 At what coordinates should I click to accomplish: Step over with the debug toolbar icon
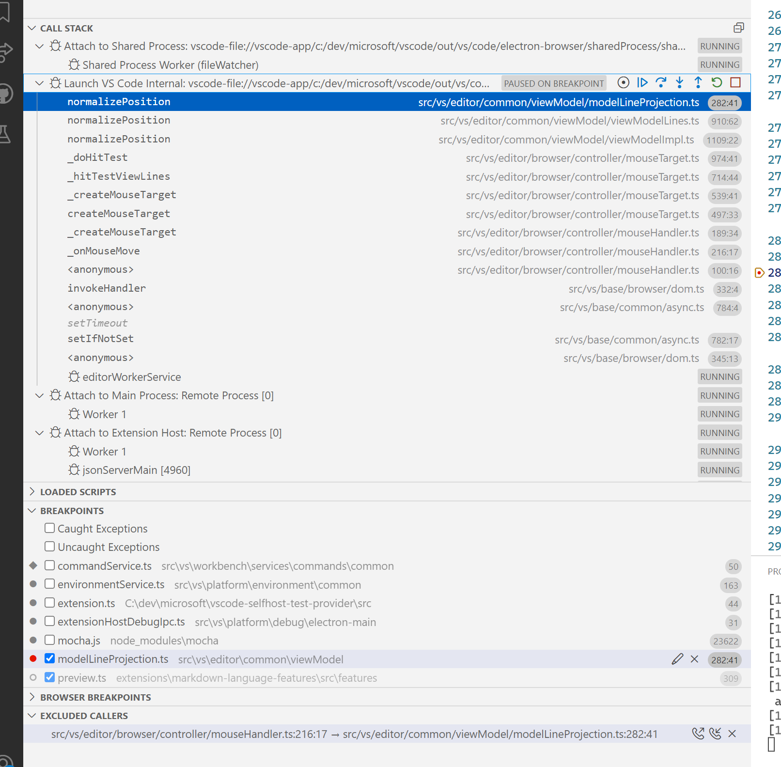(x=661, y=83)
